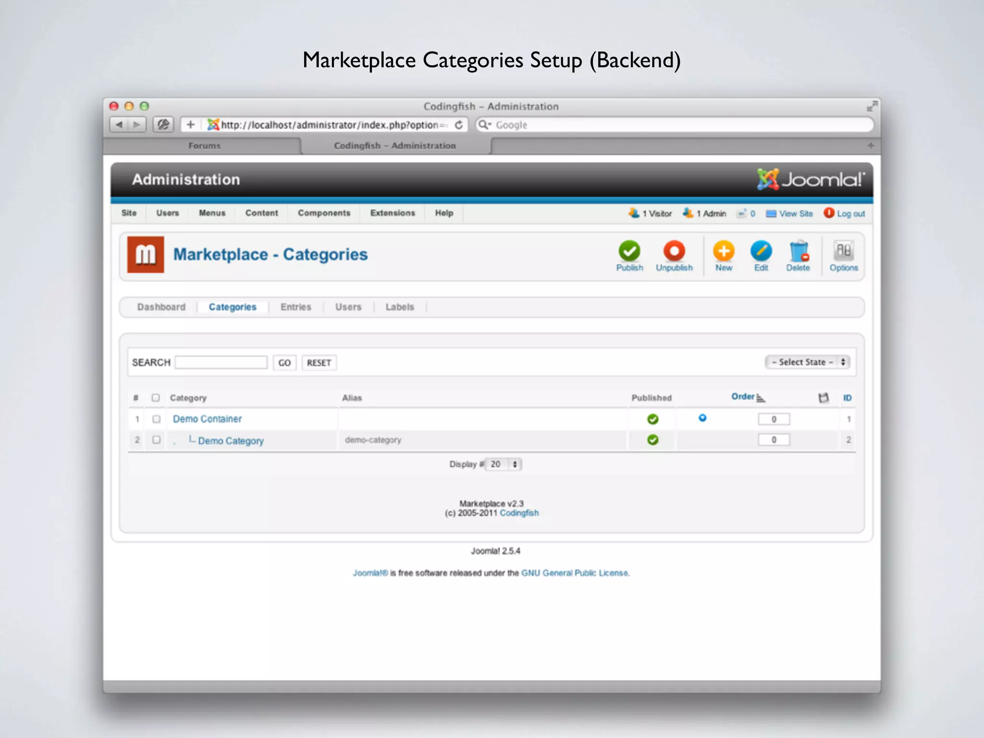This screenshot has width=984, height=738.
Task: Click the 1 Visitor status icon
Action: (634, 213)
